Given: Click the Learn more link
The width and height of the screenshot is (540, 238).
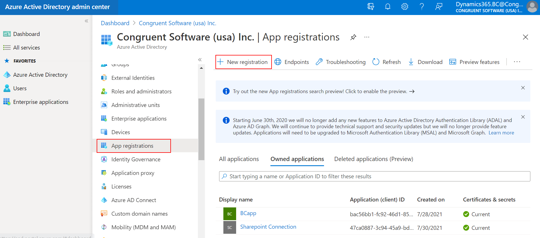Looking at the screenshot, I should click(501, 133).
